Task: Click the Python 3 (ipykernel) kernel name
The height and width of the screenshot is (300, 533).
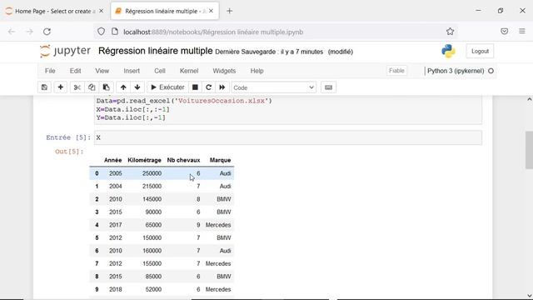Action: tap(456, 71)
